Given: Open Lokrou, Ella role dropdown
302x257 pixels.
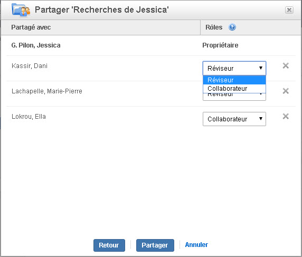Looking at the screenshot, I should point(234,119).
